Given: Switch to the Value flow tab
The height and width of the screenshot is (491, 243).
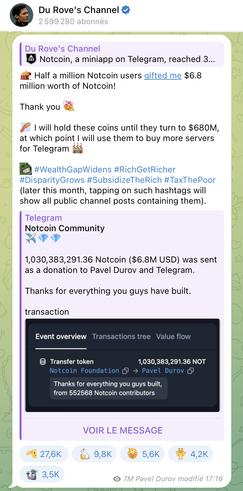Looking at the screenshot, I should tap(173, 337).
